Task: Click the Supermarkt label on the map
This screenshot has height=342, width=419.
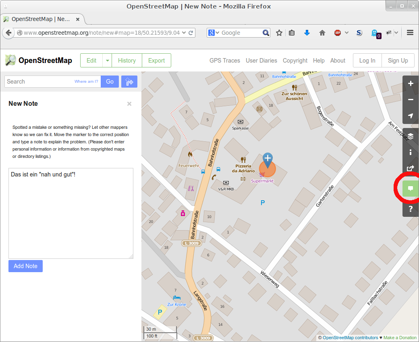Action: pyautogui.click(x=262, y=181)
